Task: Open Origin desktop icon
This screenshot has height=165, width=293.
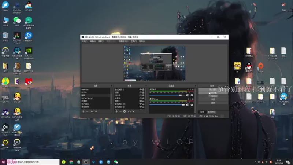Action: click(260, 67)
